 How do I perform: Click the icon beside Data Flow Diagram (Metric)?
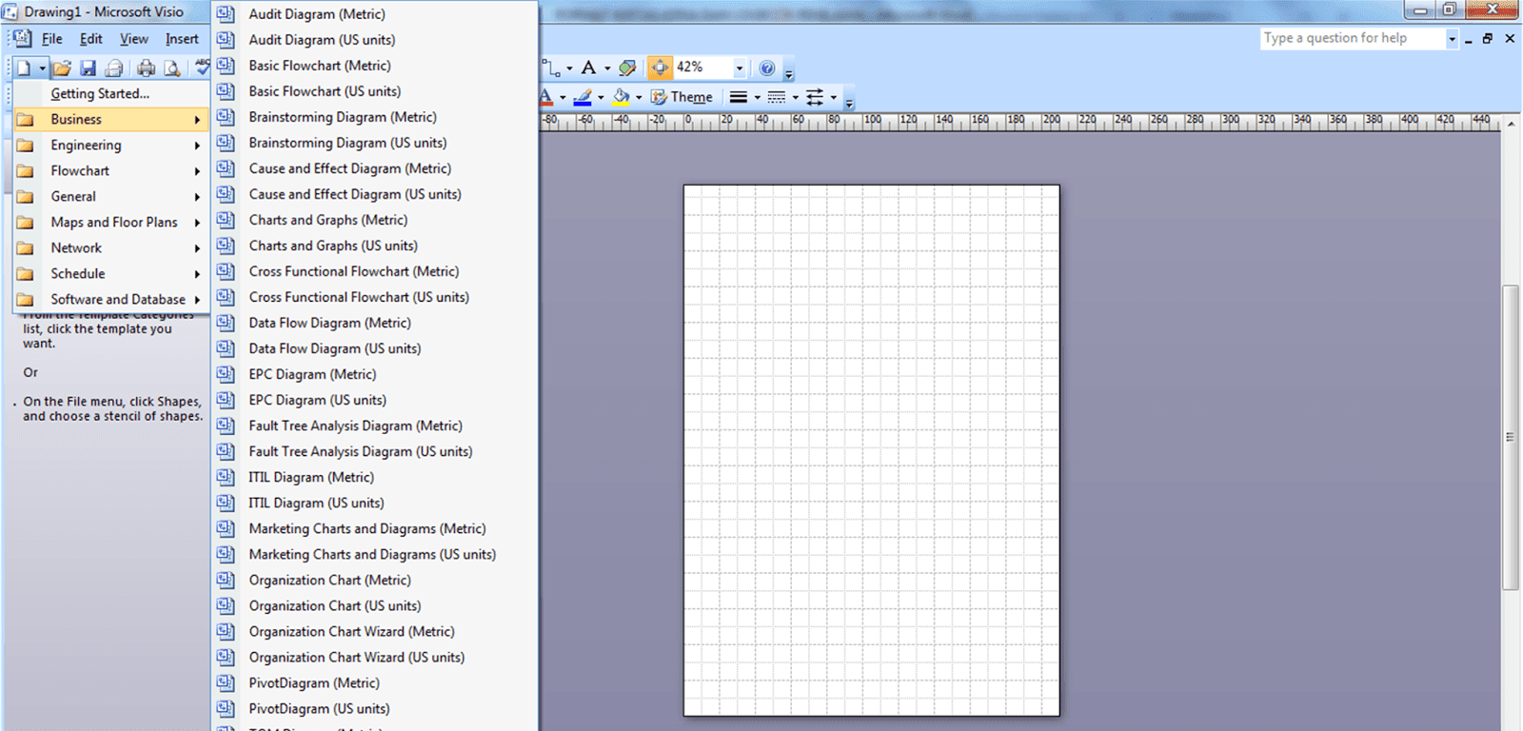226,323
